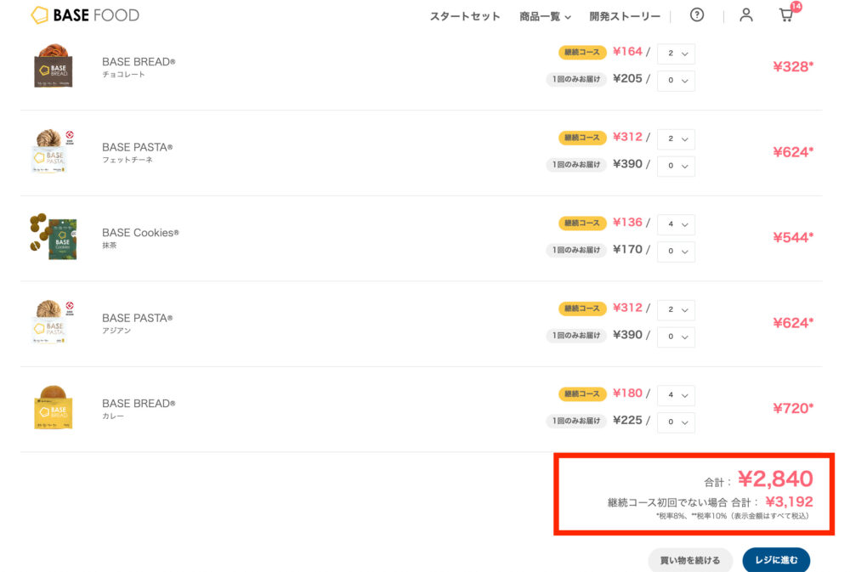Open the BASE FOOD logo homepage
This screenshot has width=850, height=572.
[85, 15]
